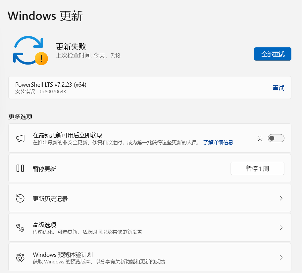Click 传递优化、可选更新 description text
Screen dimensions: 302x273
pos(87,232)
